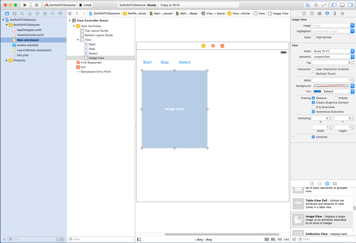Open the Find navigator
The image size is (356, 243).
pyautogui.click(x=22, y=13)
